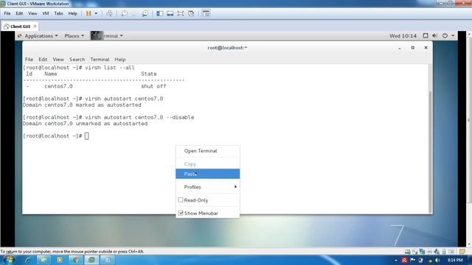Click the Send Ctrl+Alt+Del toolbar icon
The height and width of the screenshot is (265, 472).
tap(109, 13)
